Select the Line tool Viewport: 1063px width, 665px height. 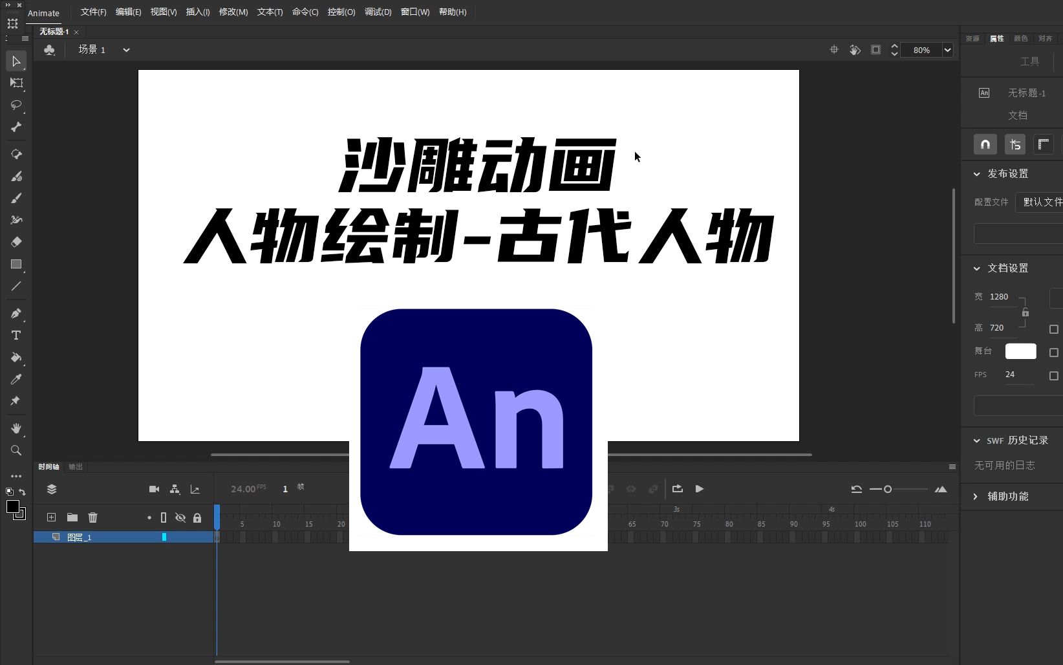click(x=16, y=286)
